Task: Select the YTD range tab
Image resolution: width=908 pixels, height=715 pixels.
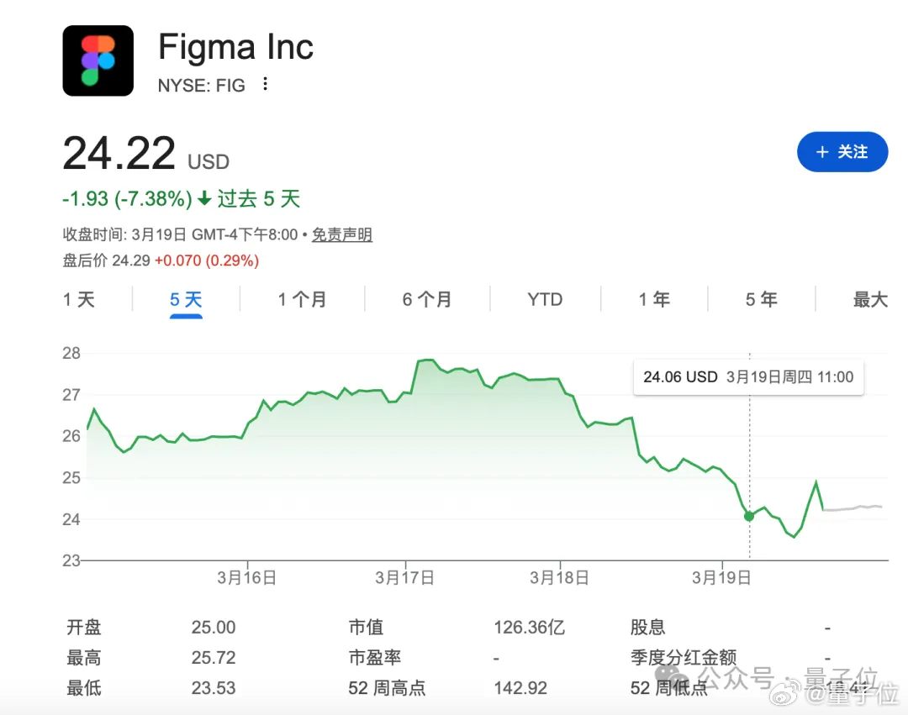Action: click(545, 300)
